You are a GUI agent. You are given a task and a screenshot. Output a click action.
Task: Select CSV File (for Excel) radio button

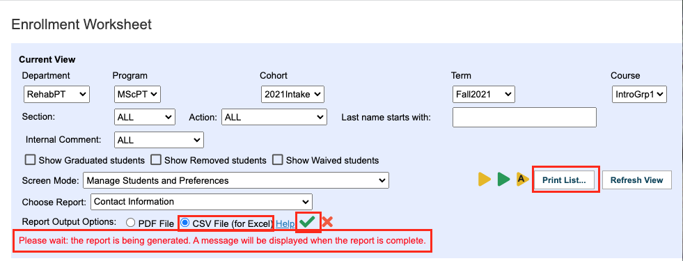tap(185, 223)
